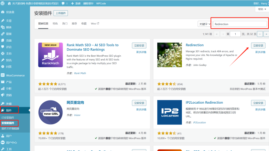The image size is (269, 151).
Task: Switch to the 热门 tab
Action: tap(65, 24)
